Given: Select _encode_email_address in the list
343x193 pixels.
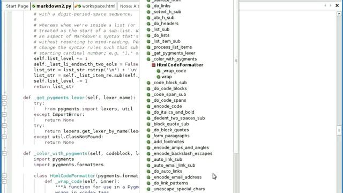Looking at the screenshot, I should (x=177, y=177).
